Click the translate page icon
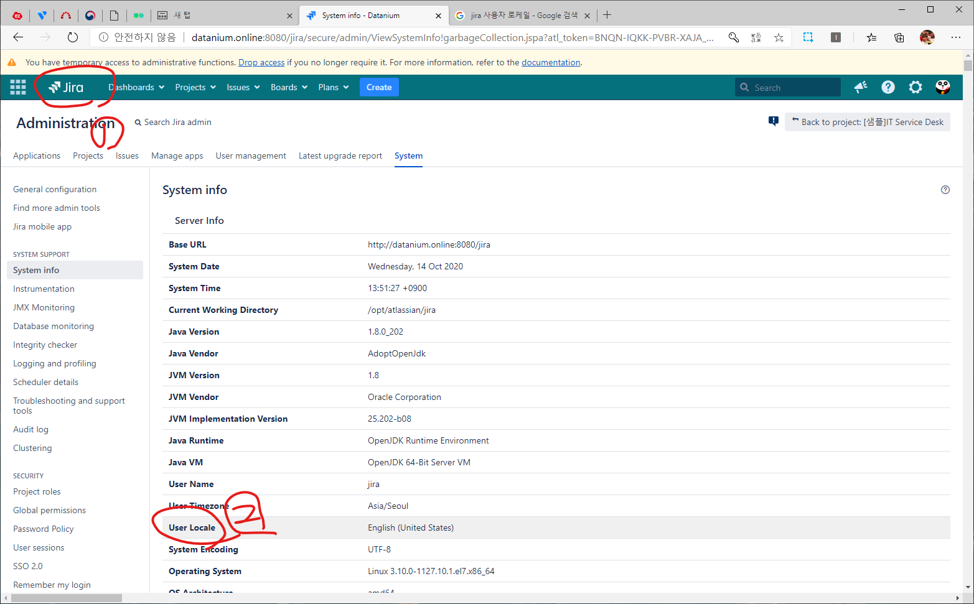Screen dimensions: 974x604 [756, 37]
